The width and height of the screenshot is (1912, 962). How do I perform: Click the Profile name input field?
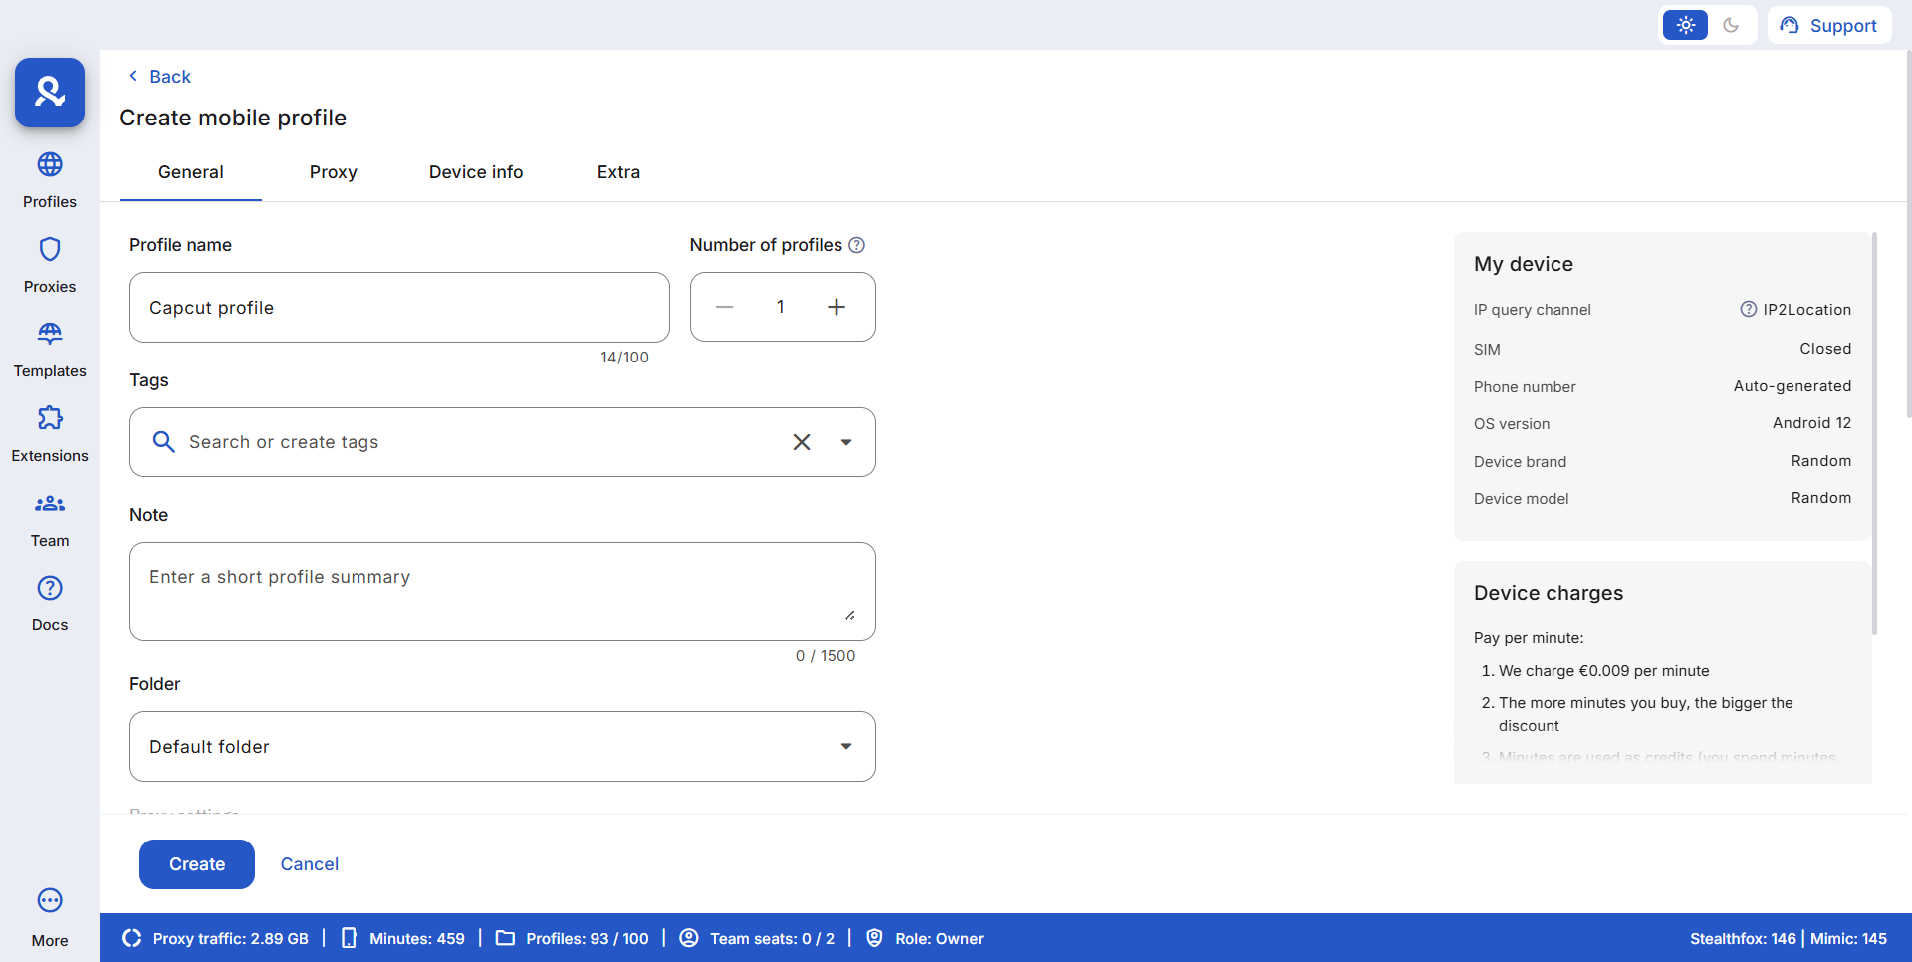tap(399, 308)
